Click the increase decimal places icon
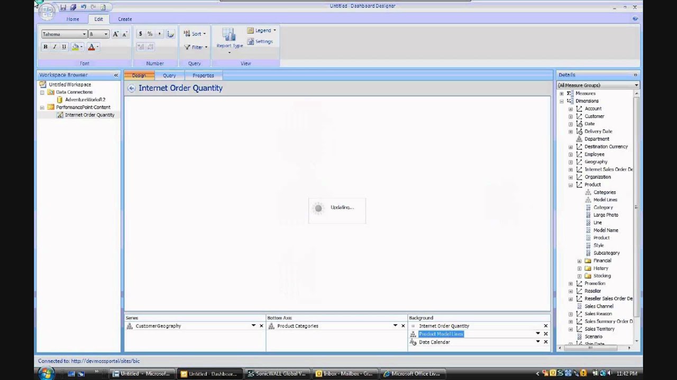 point(141,47)
